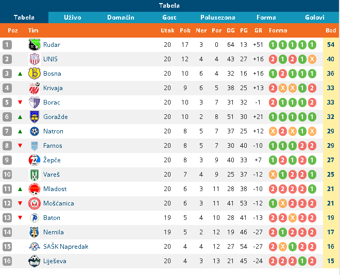Click the Bosna yellow club badge
The height and width of the screenshot is (275, 340).
[34, 74]
